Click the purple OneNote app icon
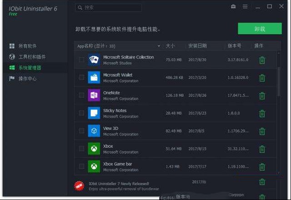Screen dimensions: 291x200 coord(94,95)
